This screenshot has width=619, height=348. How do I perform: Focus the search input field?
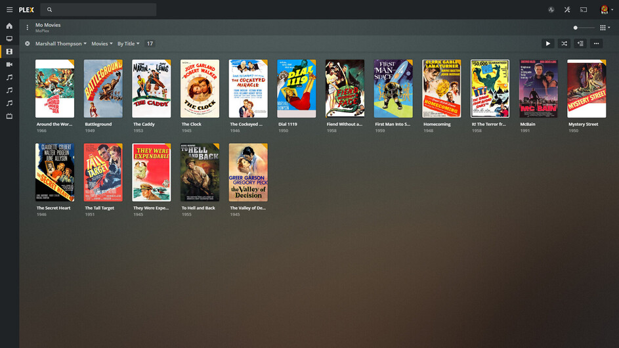(x=98, y=10)
